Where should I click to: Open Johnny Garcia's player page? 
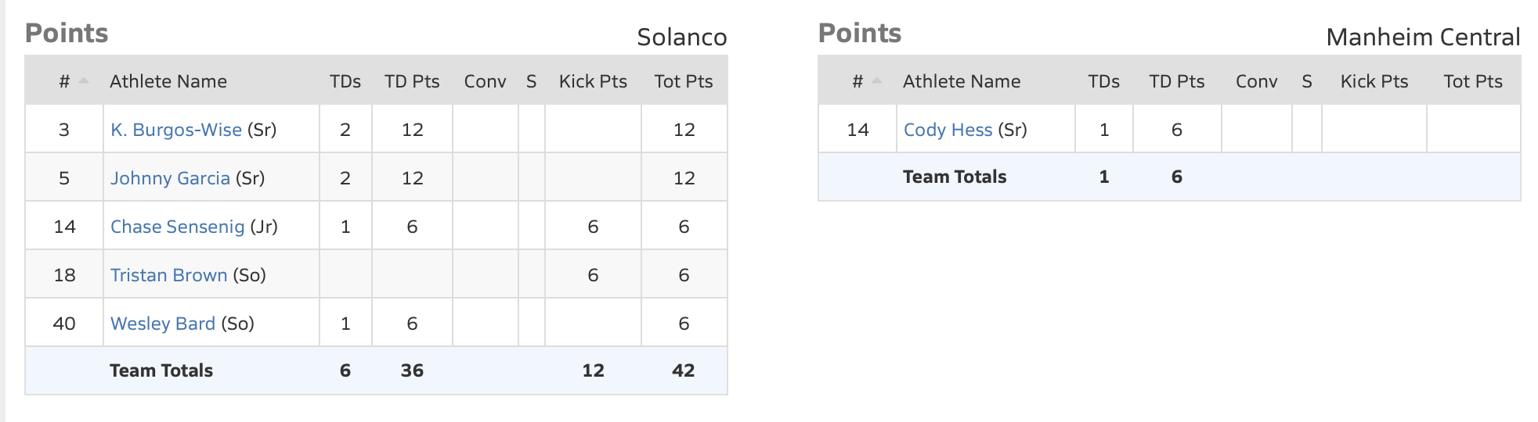(x=170, y=178)
